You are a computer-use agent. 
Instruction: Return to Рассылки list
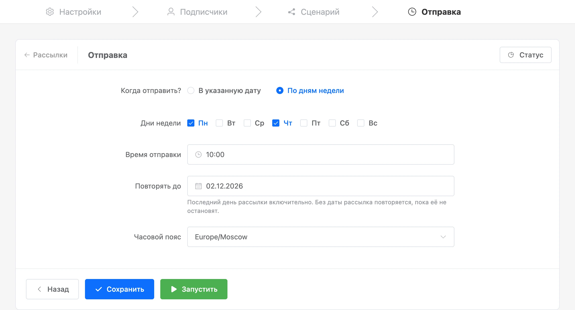coord(46,55)
